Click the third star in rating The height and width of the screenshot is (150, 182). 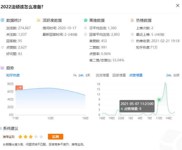31,137
